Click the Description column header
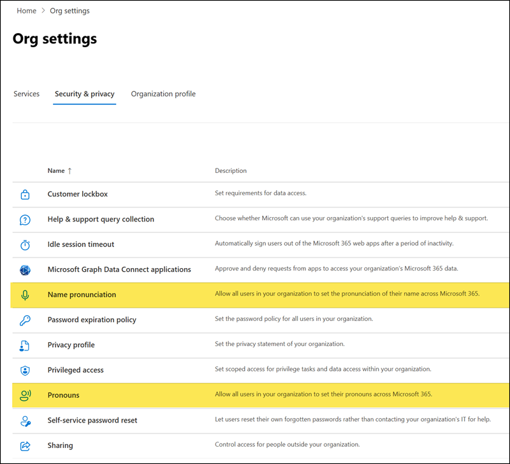This screenshot has height=464, width=510. (231, 171)
